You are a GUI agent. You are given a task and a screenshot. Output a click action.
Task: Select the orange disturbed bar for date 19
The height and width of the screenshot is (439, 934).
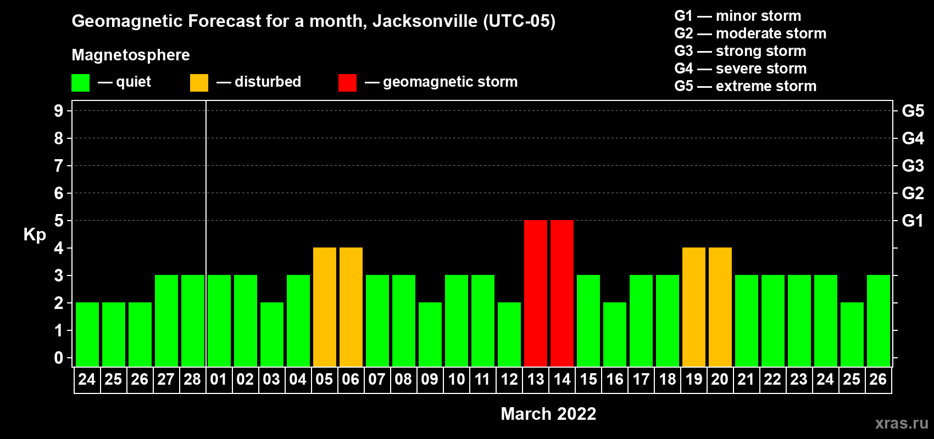[x=694, y=307]
